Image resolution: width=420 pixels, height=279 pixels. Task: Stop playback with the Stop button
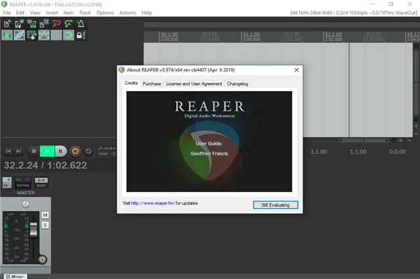tap(34, 151)
